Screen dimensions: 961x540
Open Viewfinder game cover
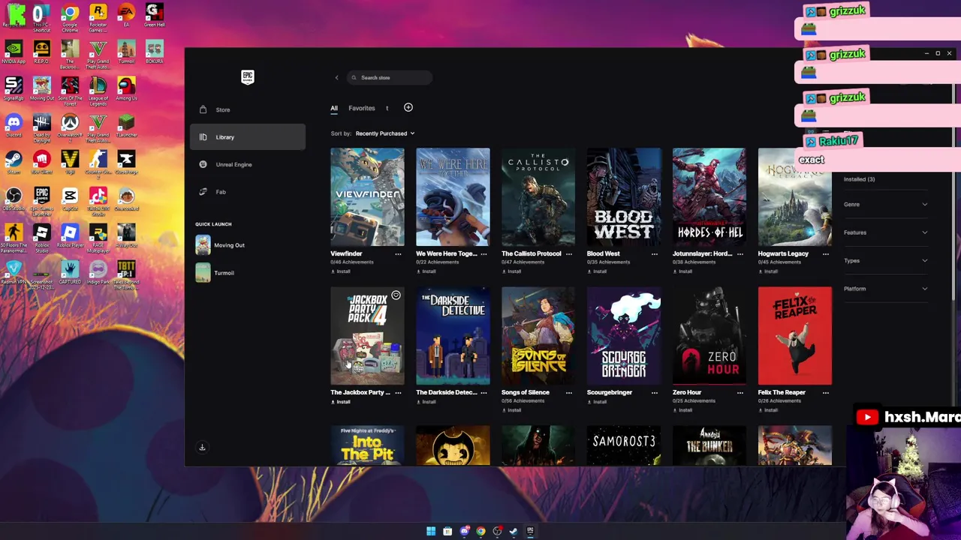(367, 197)
